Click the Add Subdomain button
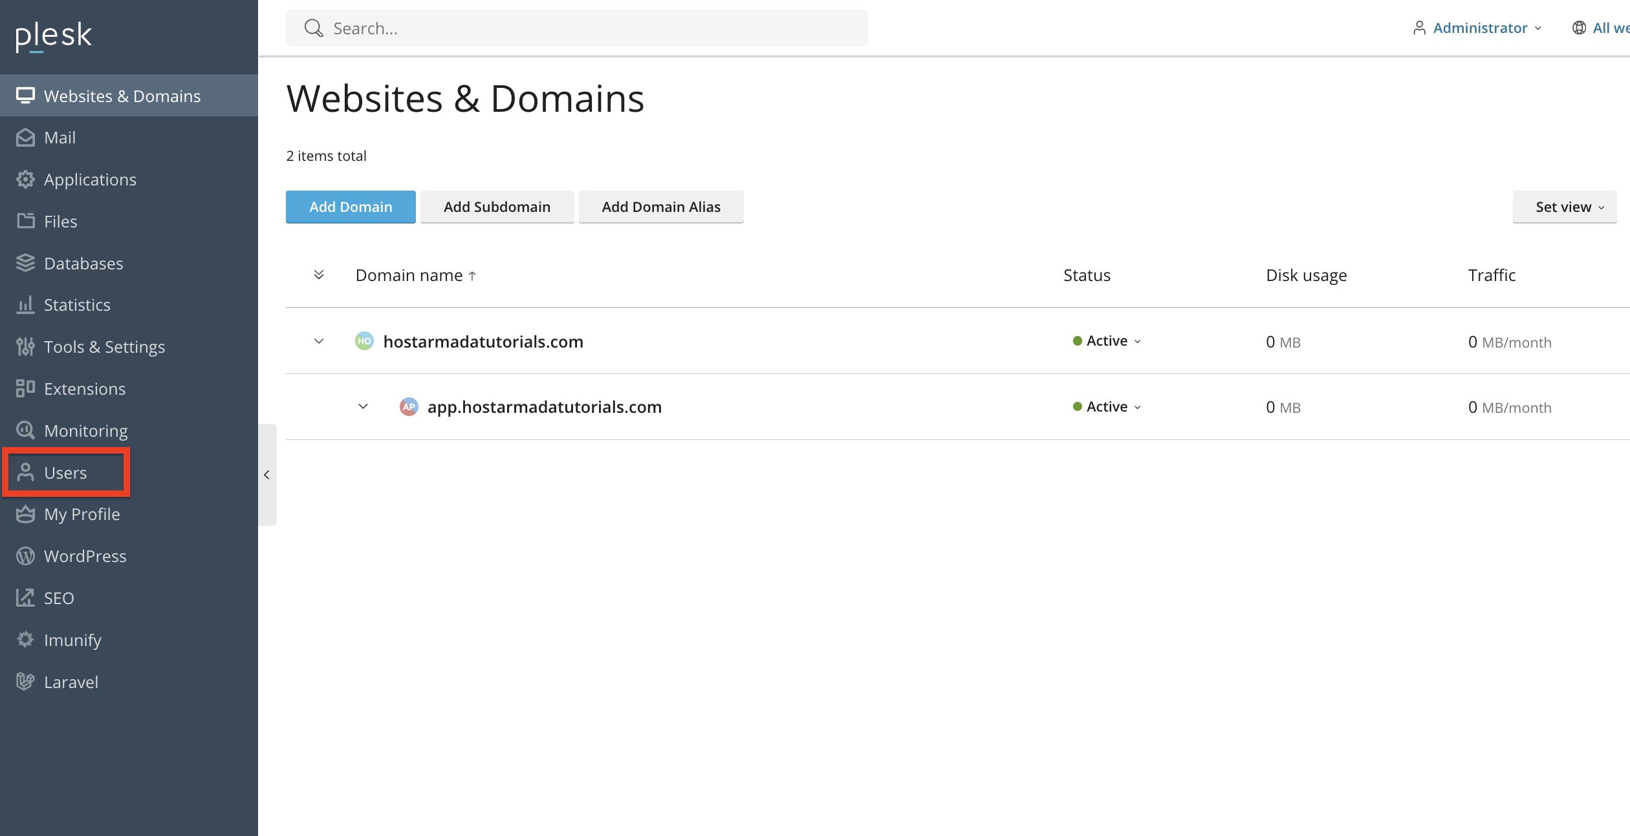The width and height of the screenshot is (1630, 836). 497,207
